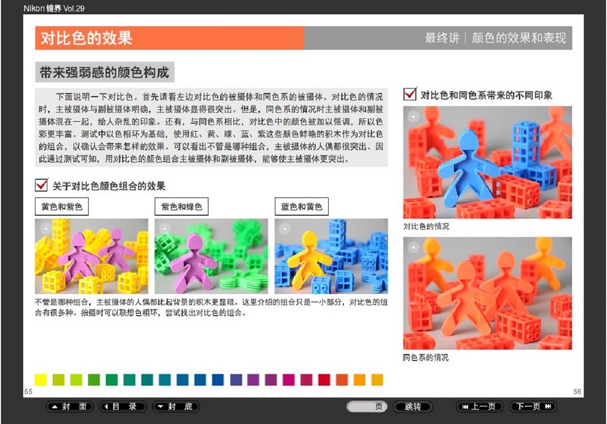Click checkmark beside 对比色和同色系带来的不同印象
Image resolution: width=607 pixels, height=424 pixels.
410,94
